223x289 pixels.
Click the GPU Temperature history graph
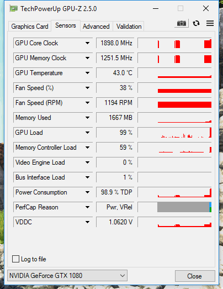(x=174, y=73)
